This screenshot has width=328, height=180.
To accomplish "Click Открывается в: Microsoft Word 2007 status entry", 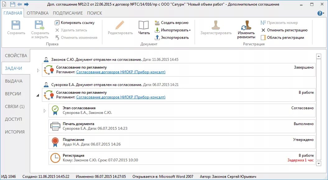I will pos(163,177).
